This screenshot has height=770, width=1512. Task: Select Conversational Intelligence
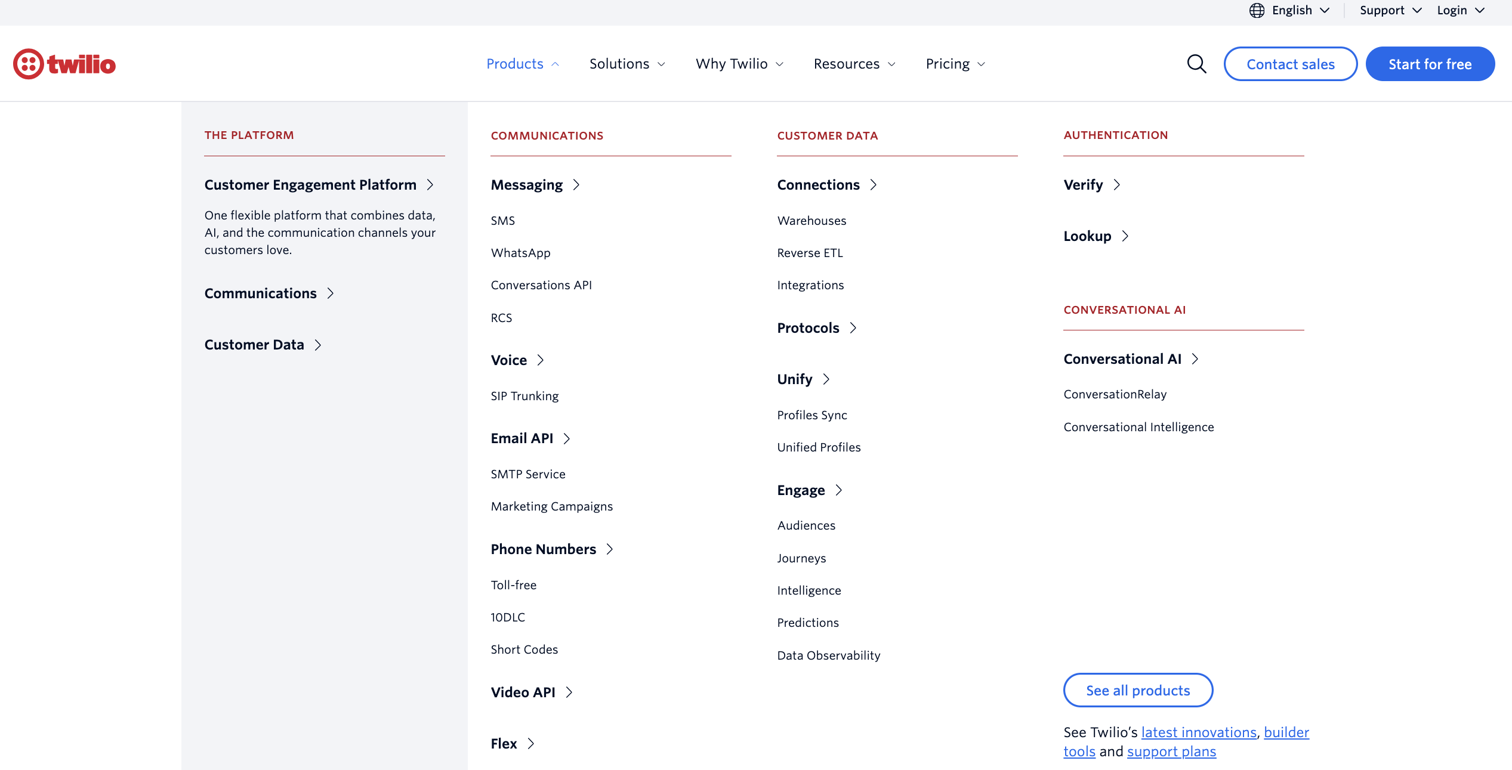[1138, 426]
